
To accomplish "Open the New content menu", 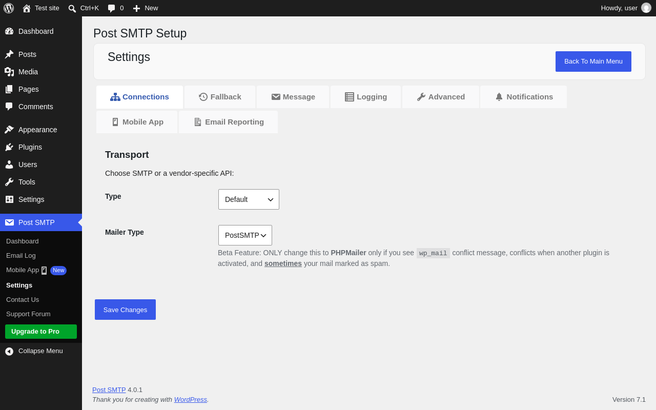I will pos(146,8).
